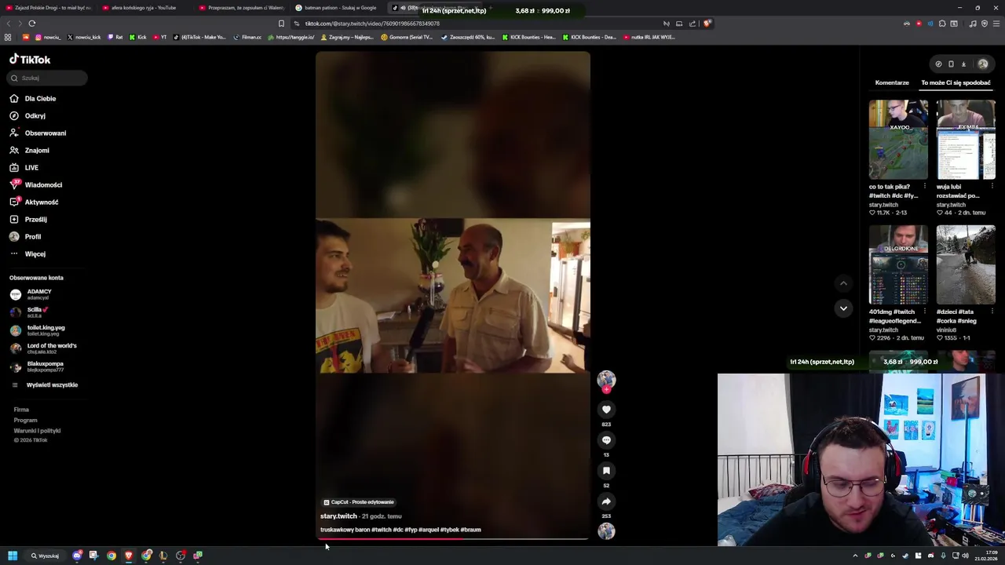1005x565 pixels.
Task: Open the Filman.cc bookmark
Action: pyautogui.click(x=247, y=37)
